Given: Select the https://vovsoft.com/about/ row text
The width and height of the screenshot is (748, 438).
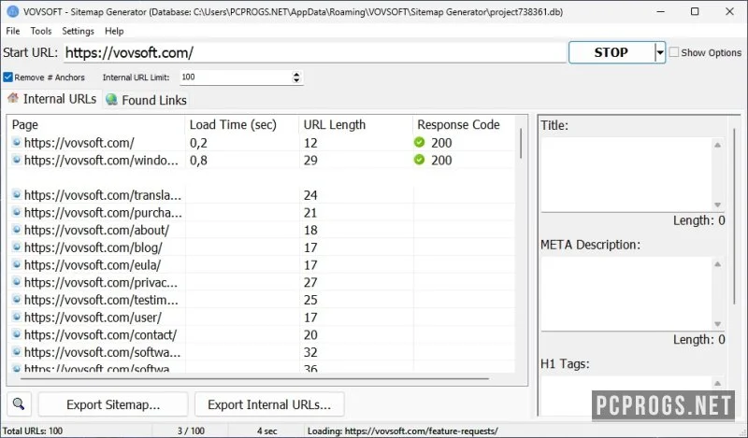Looking at the screenshot, I should [x=97, y=230].
